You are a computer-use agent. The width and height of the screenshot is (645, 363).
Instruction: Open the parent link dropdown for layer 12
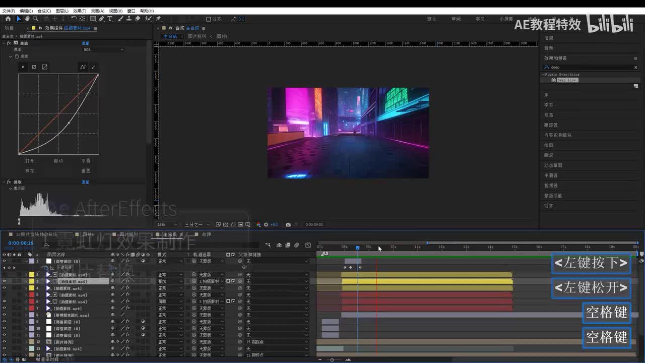277,342
